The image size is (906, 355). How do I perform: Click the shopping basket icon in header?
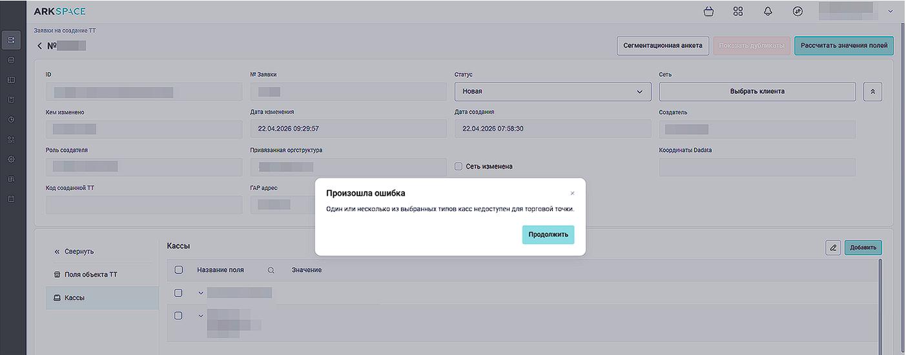coord(709,12)
